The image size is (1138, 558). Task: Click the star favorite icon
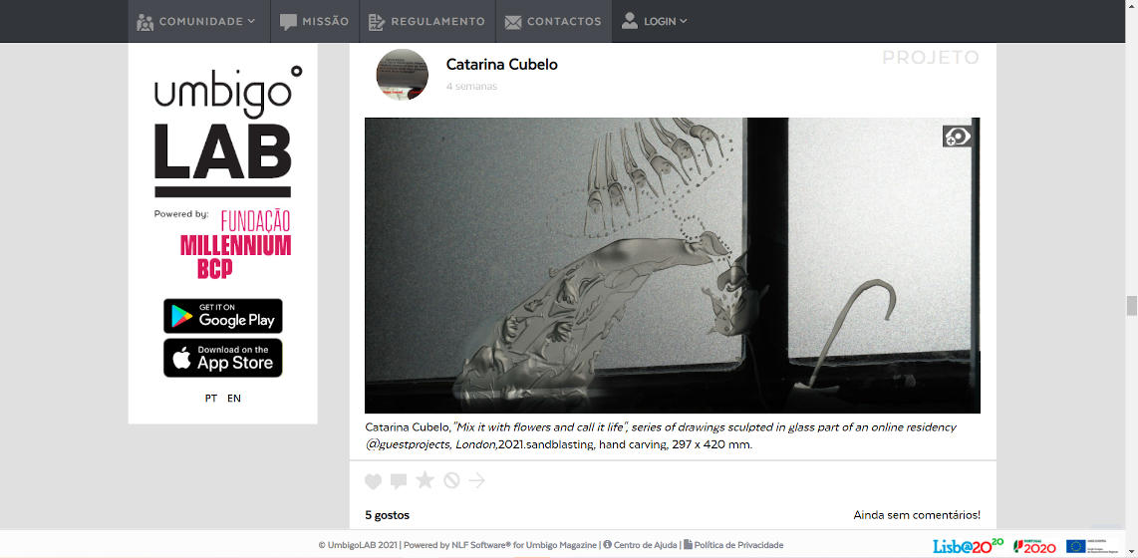425,480
